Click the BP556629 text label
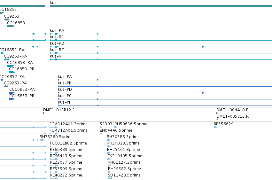The width and height of the screenshot is (272, 180). (x=224, y=124)
